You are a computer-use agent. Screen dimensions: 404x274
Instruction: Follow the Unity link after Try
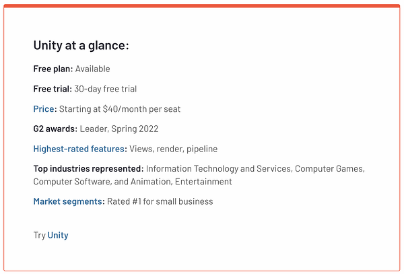coord(58,236)
